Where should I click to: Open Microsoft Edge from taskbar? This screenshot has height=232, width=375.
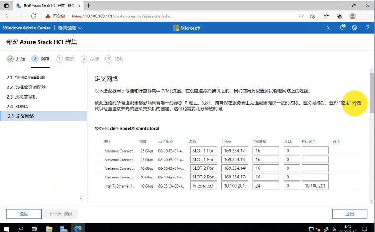click(x=78, y=229)
